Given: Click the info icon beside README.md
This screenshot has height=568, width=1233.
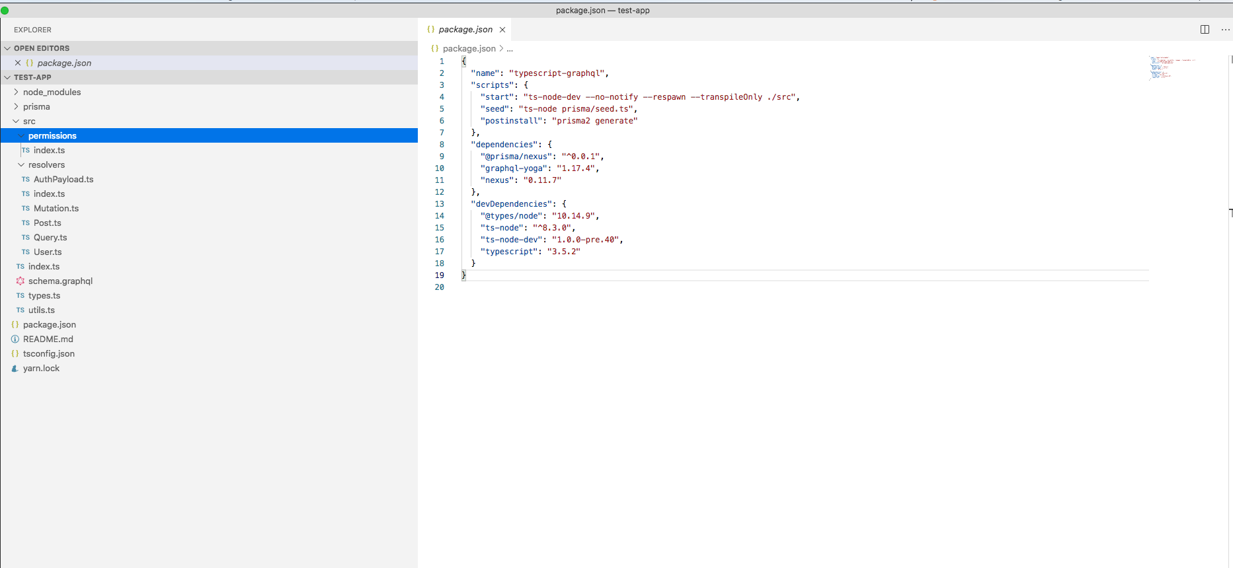Looking at the screenshot, I should (x=15, y=339).
